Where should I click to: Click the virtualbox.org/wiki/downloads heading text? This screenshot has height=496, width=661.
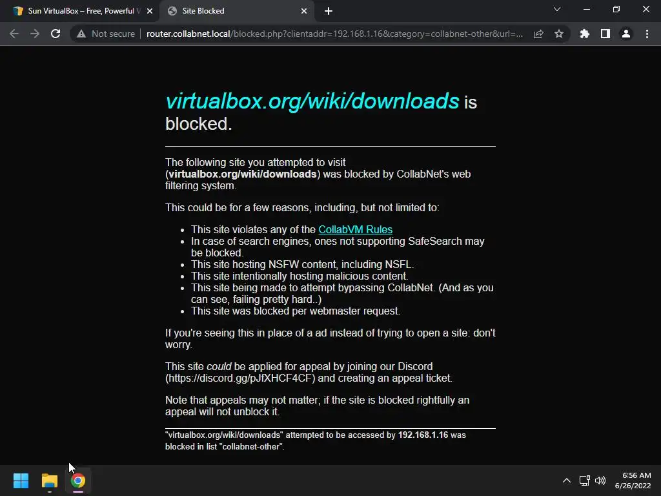point(312,101)
